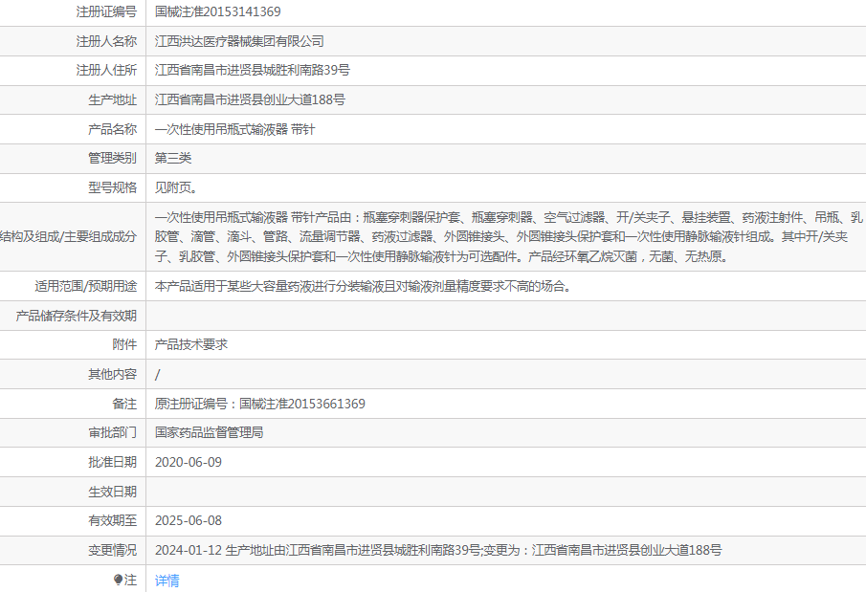The width and height of the screenshot is (866, 592).
Task: Click the 生效日期 label
Action: point(112,492)
